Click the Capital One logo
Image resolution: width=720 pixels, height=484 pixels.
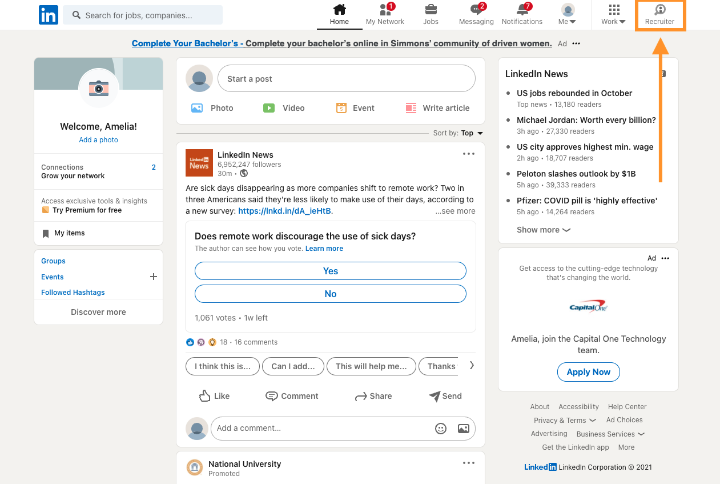coord(588,307)
